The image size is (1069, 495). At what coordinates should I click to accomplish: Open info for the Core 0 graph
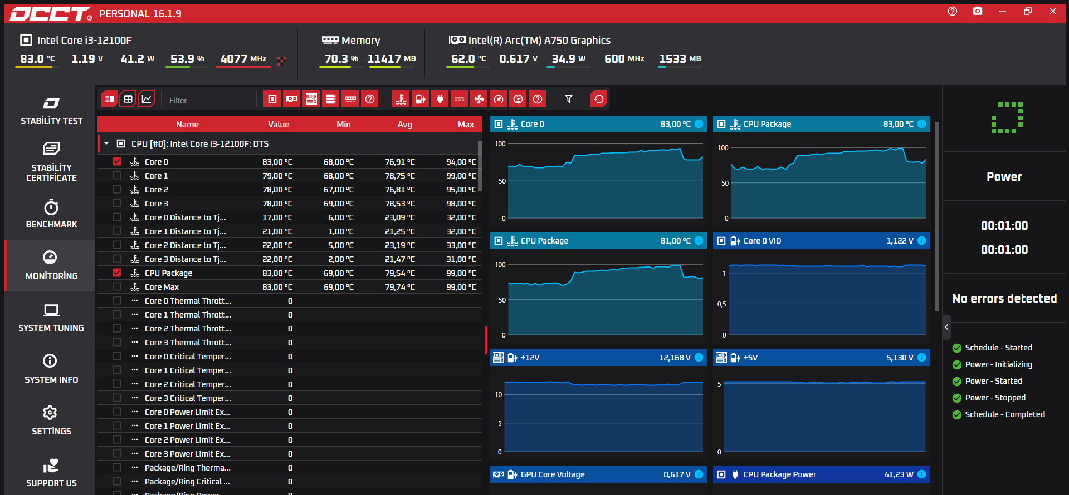tap(699, 124)
